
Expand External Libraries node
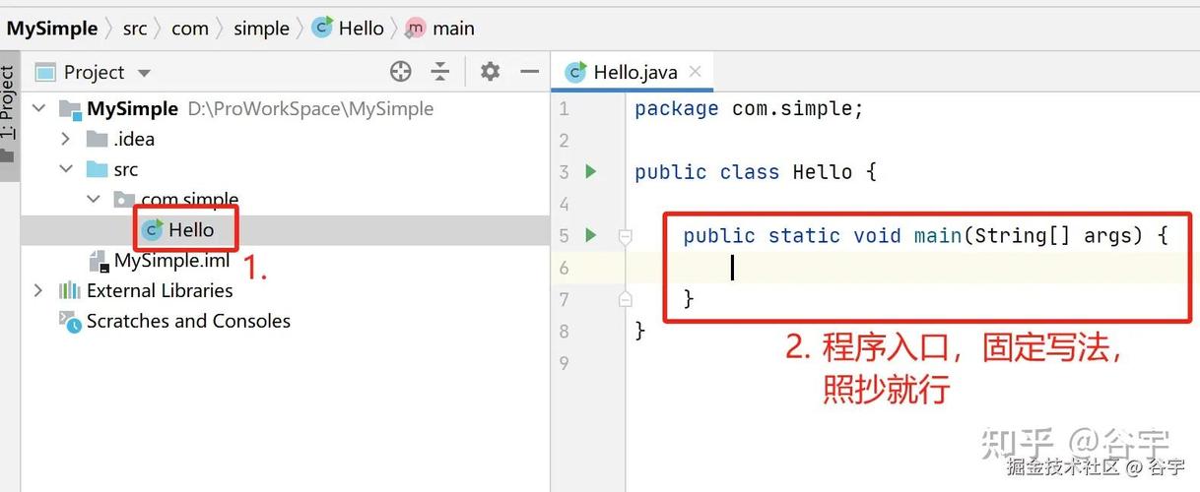[x=38, y=290]
